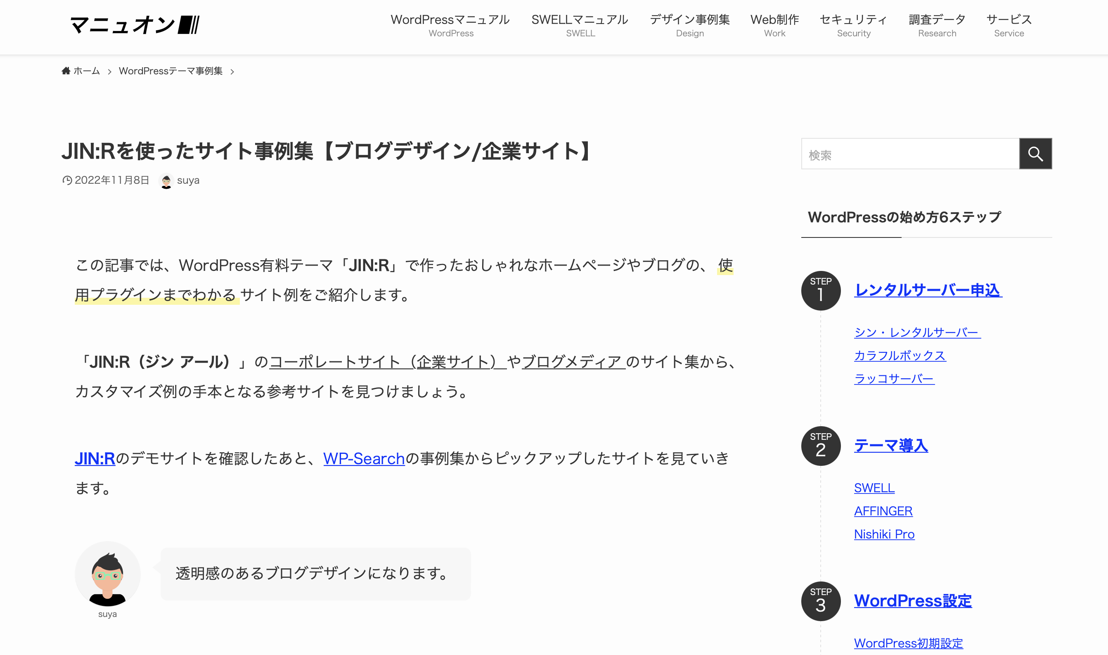The height and width of the screenshot is (655, 1108).
Task: Open SWELLマニュアル menu item
Action: (x=580, y=26)
